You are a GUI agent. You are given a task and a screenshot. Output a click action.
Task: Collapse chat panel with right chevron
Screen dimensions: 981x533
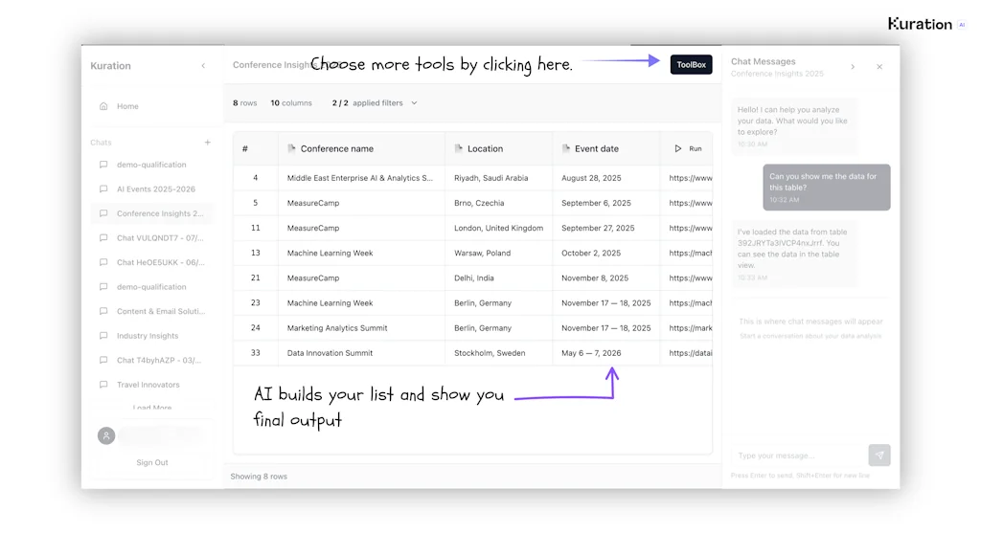[x=853, y=67]
